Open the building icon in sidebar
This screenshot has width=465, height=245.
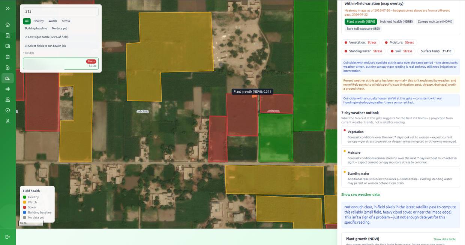coord(7,36)
